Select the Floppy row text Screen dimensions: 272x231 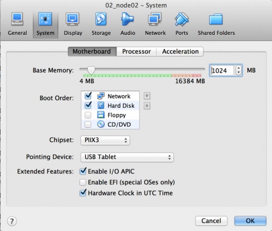116,115
